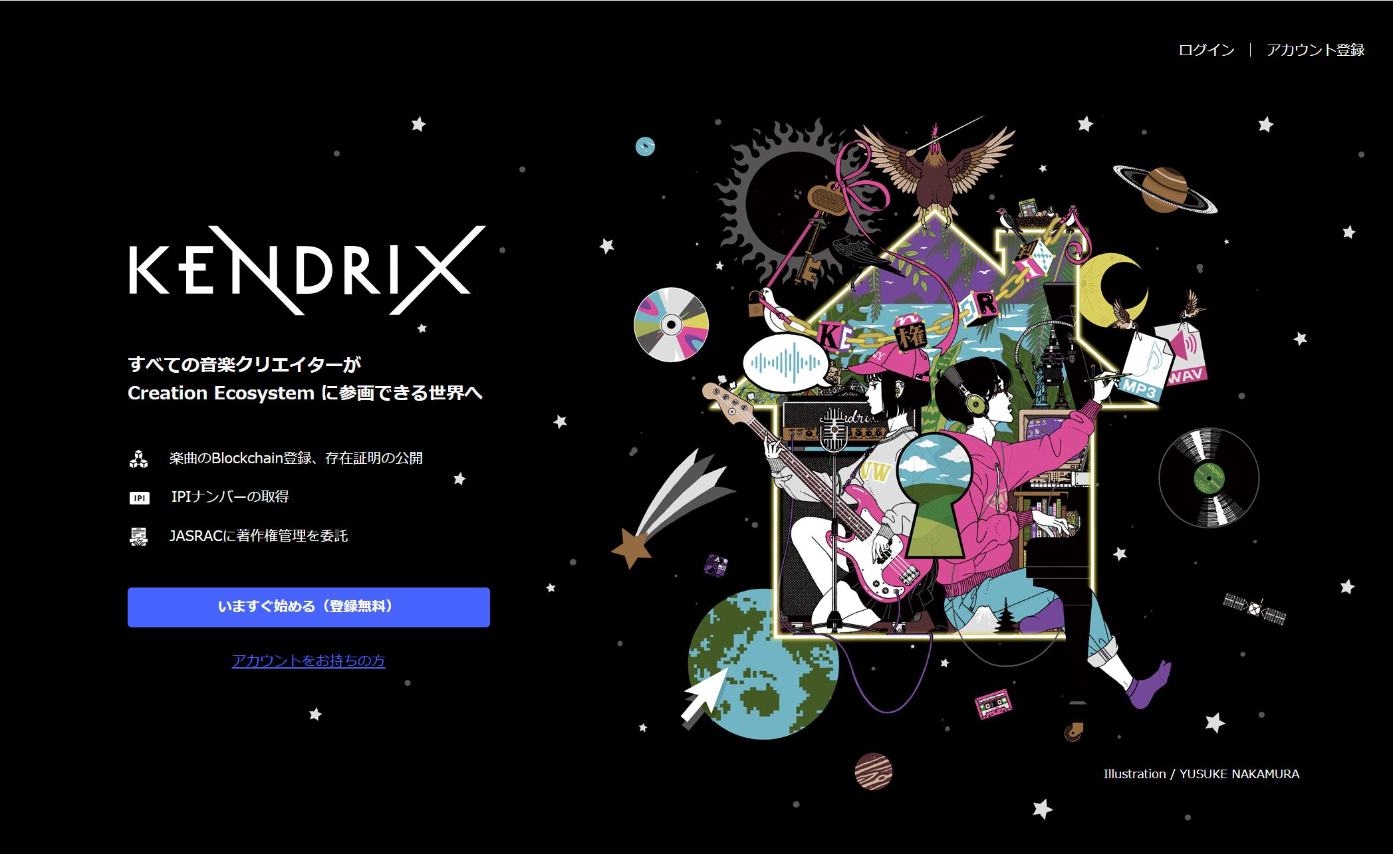Click the KENDRIX logo
Viewport: 1393px width, 854px height.
click(x=307, y=270)
